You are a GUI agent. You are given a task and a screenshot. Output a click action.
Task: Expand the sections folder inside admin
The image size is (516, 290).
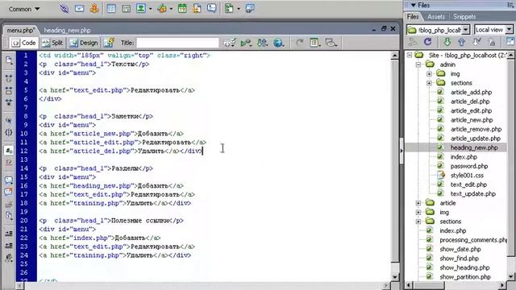429,83
